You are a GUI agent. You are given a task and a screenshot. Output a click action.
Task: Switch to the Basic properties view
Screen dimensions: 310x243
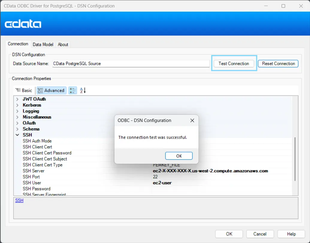point(24,90)
